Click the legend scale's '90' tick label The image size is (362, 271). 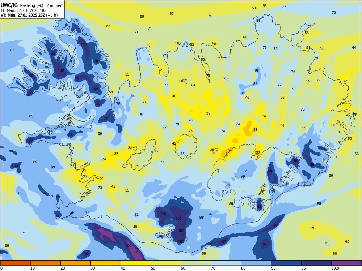pyautogui.click(x=273, y=268)
